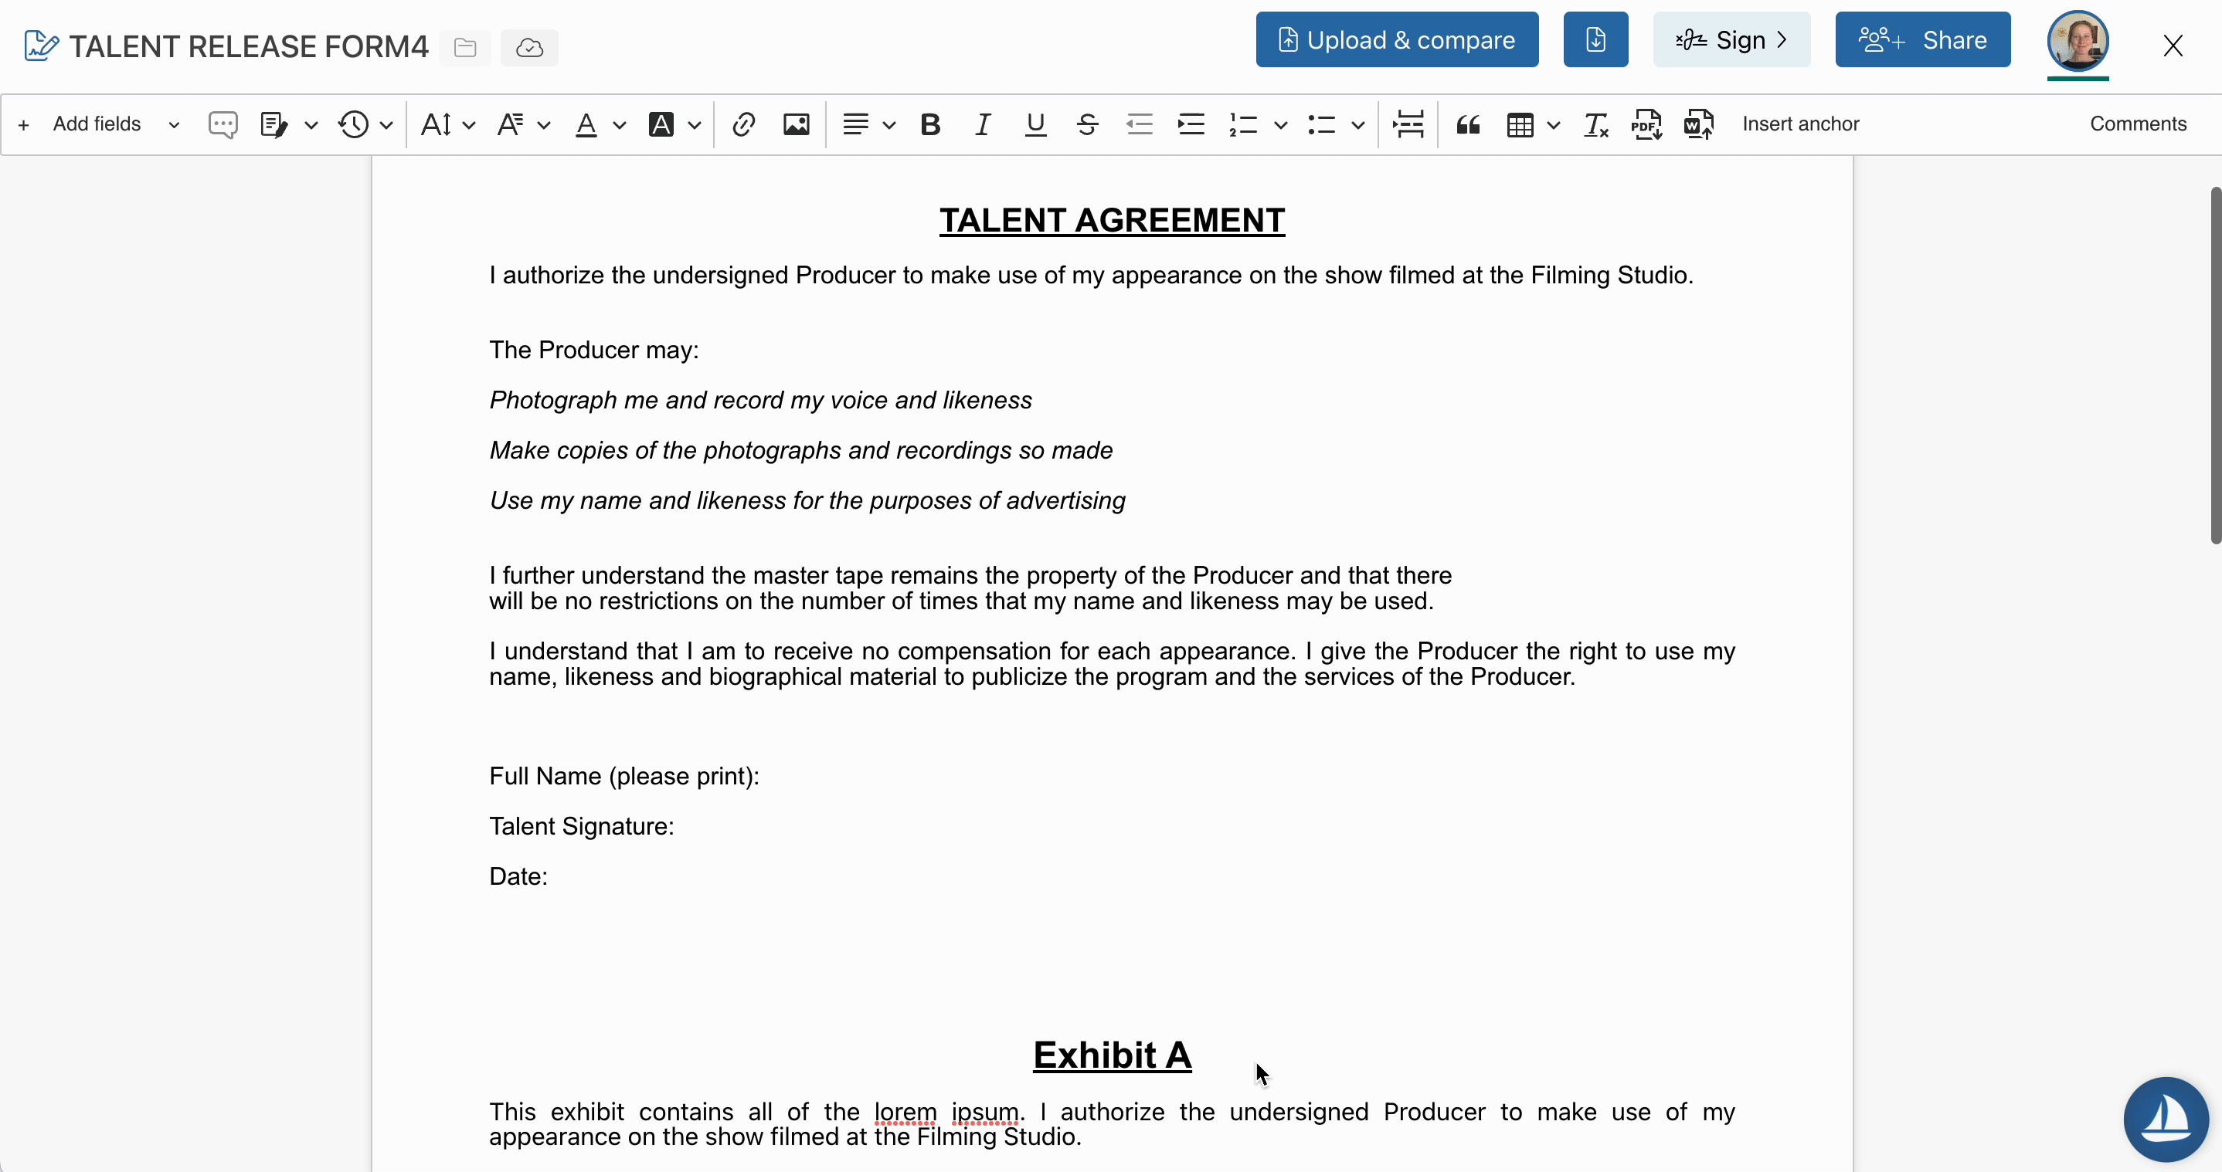Open the Sign menu button
Screen dimensions: 2222x1172
pos(1731,39)
